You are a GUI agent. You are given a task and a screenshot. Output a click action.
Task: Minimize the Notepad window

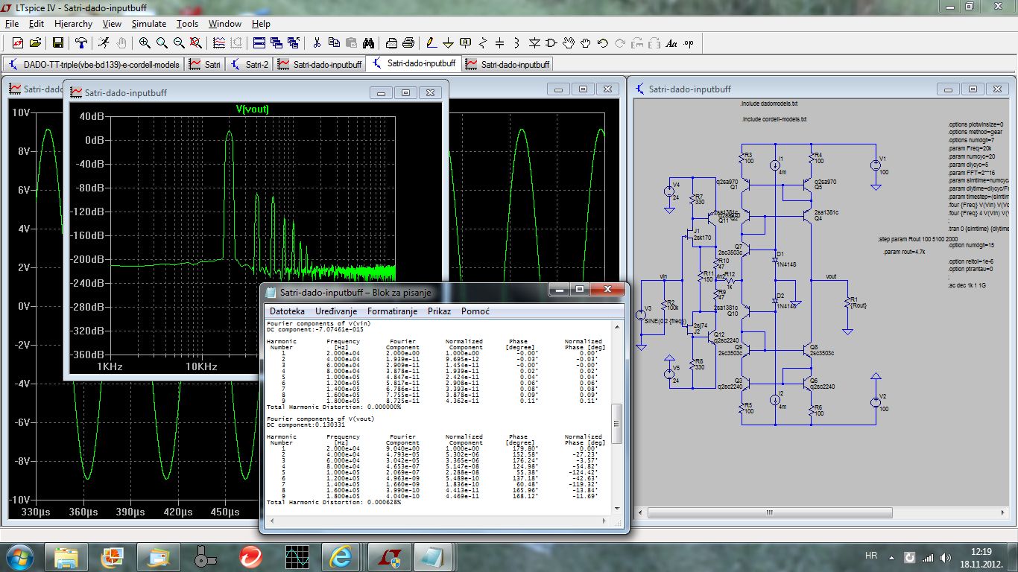[x=559, y=289]
